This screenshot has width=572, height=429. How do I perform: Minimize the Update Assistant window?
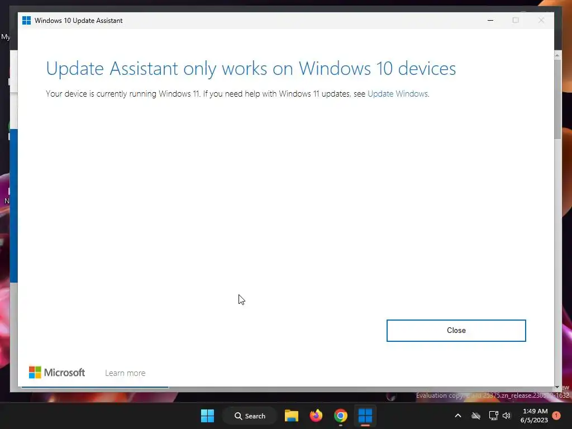tap(490, 21)
